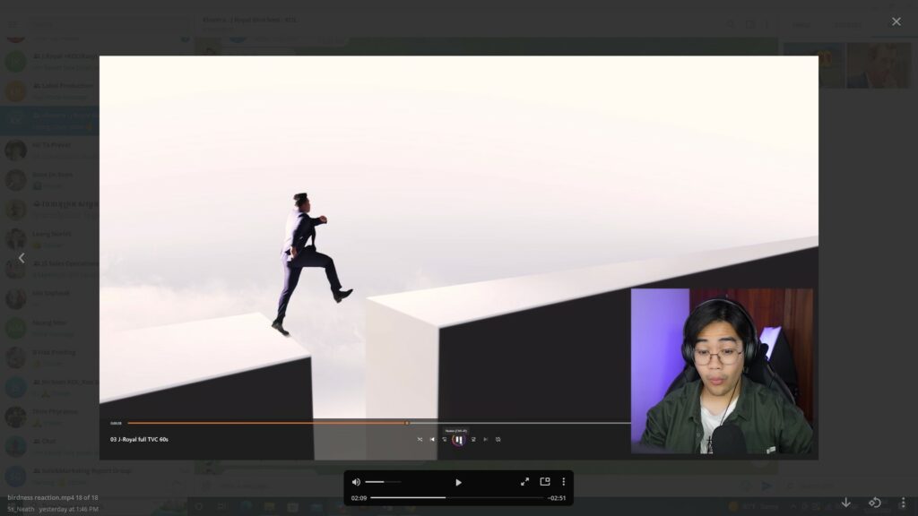Image resolution: width=918 pixels, height=516 pixels.
Task: Click the orange seek bar in the recording
Action: click(269, 423)
